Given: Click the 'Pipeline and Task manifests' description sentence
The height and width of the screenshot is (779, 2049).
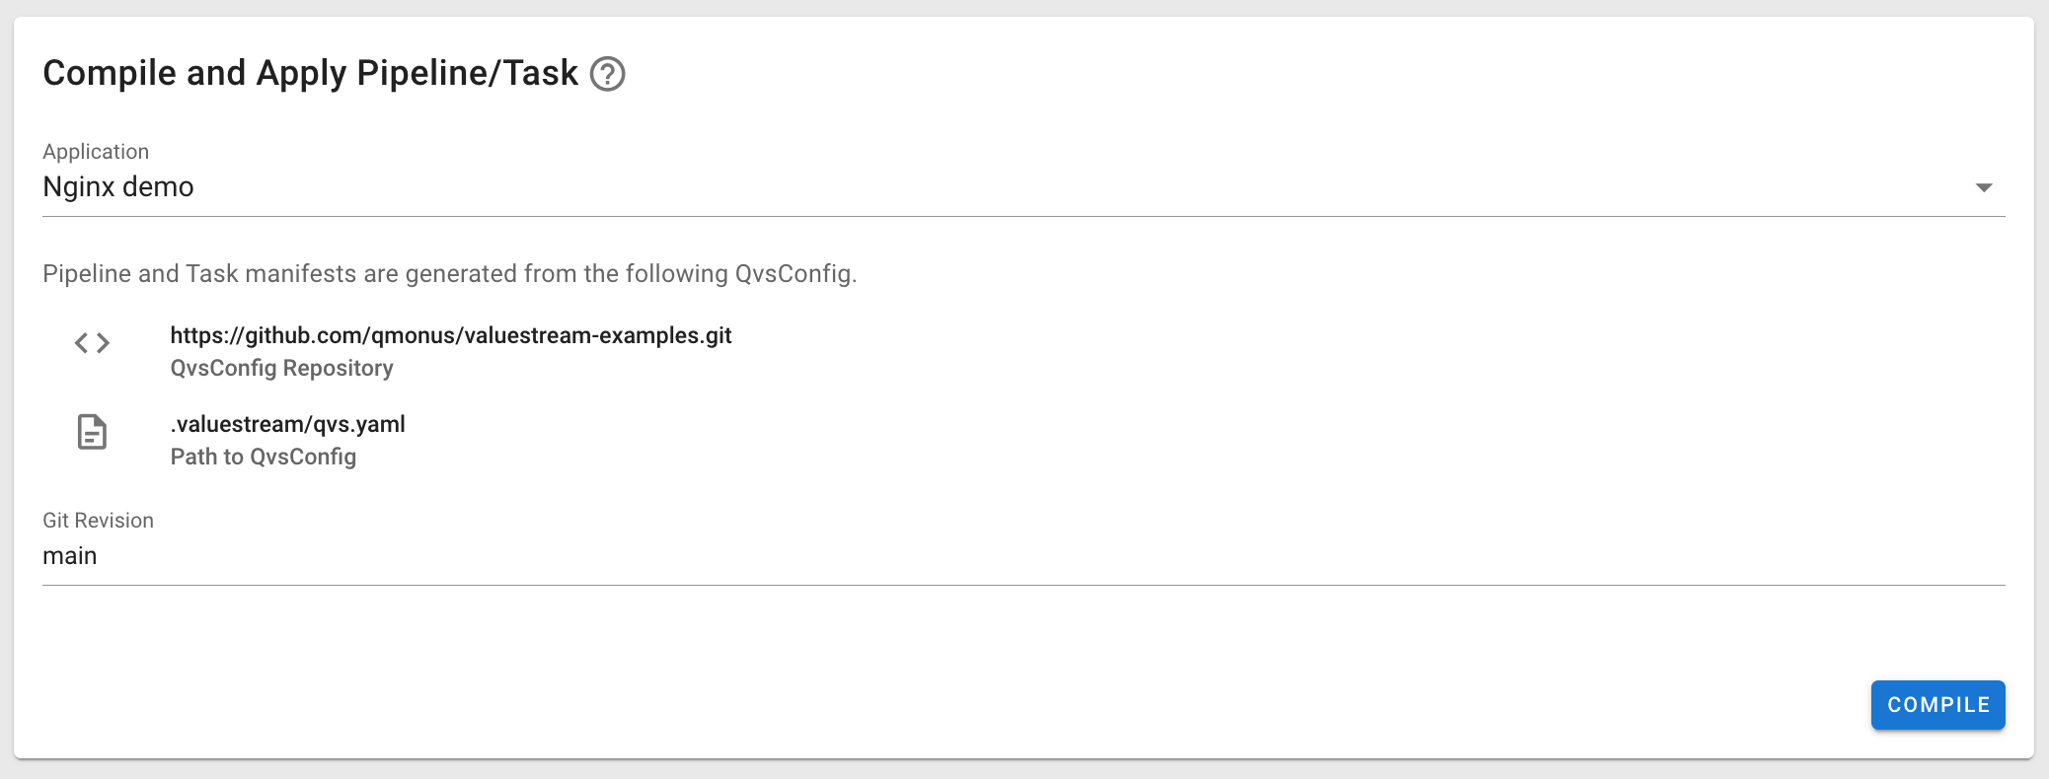Looking at the screenshot, I should pos(449,273).
